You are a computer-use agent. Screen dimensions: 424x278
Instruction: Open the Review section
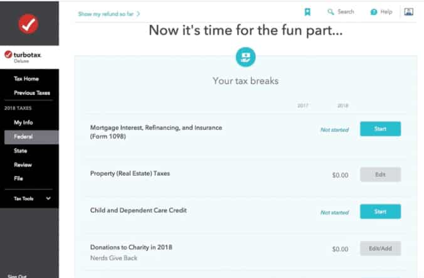[23, 165]
